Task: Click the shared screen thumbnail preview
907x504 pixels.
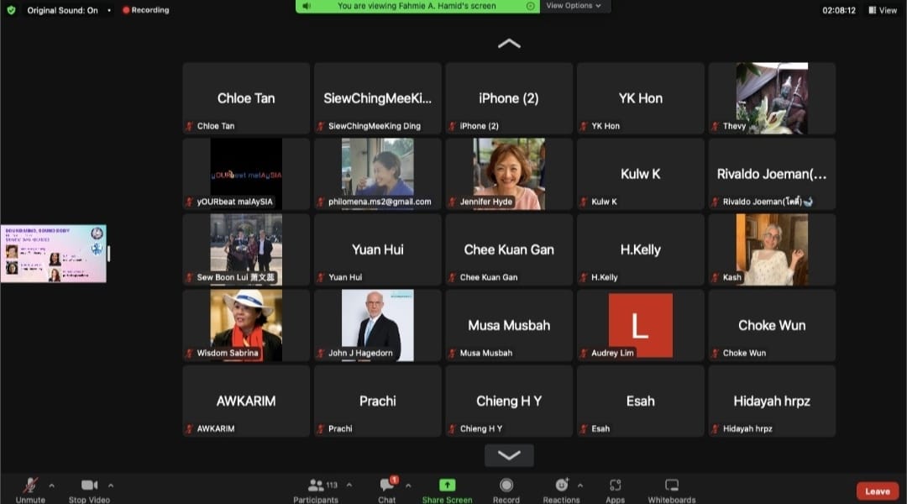Action: (x=54, y=254)
